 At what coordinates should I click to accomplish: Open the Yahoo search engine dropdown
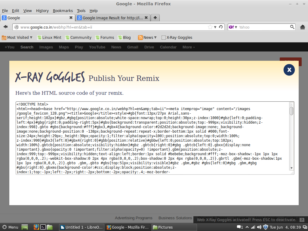click(x=233, y=27)
